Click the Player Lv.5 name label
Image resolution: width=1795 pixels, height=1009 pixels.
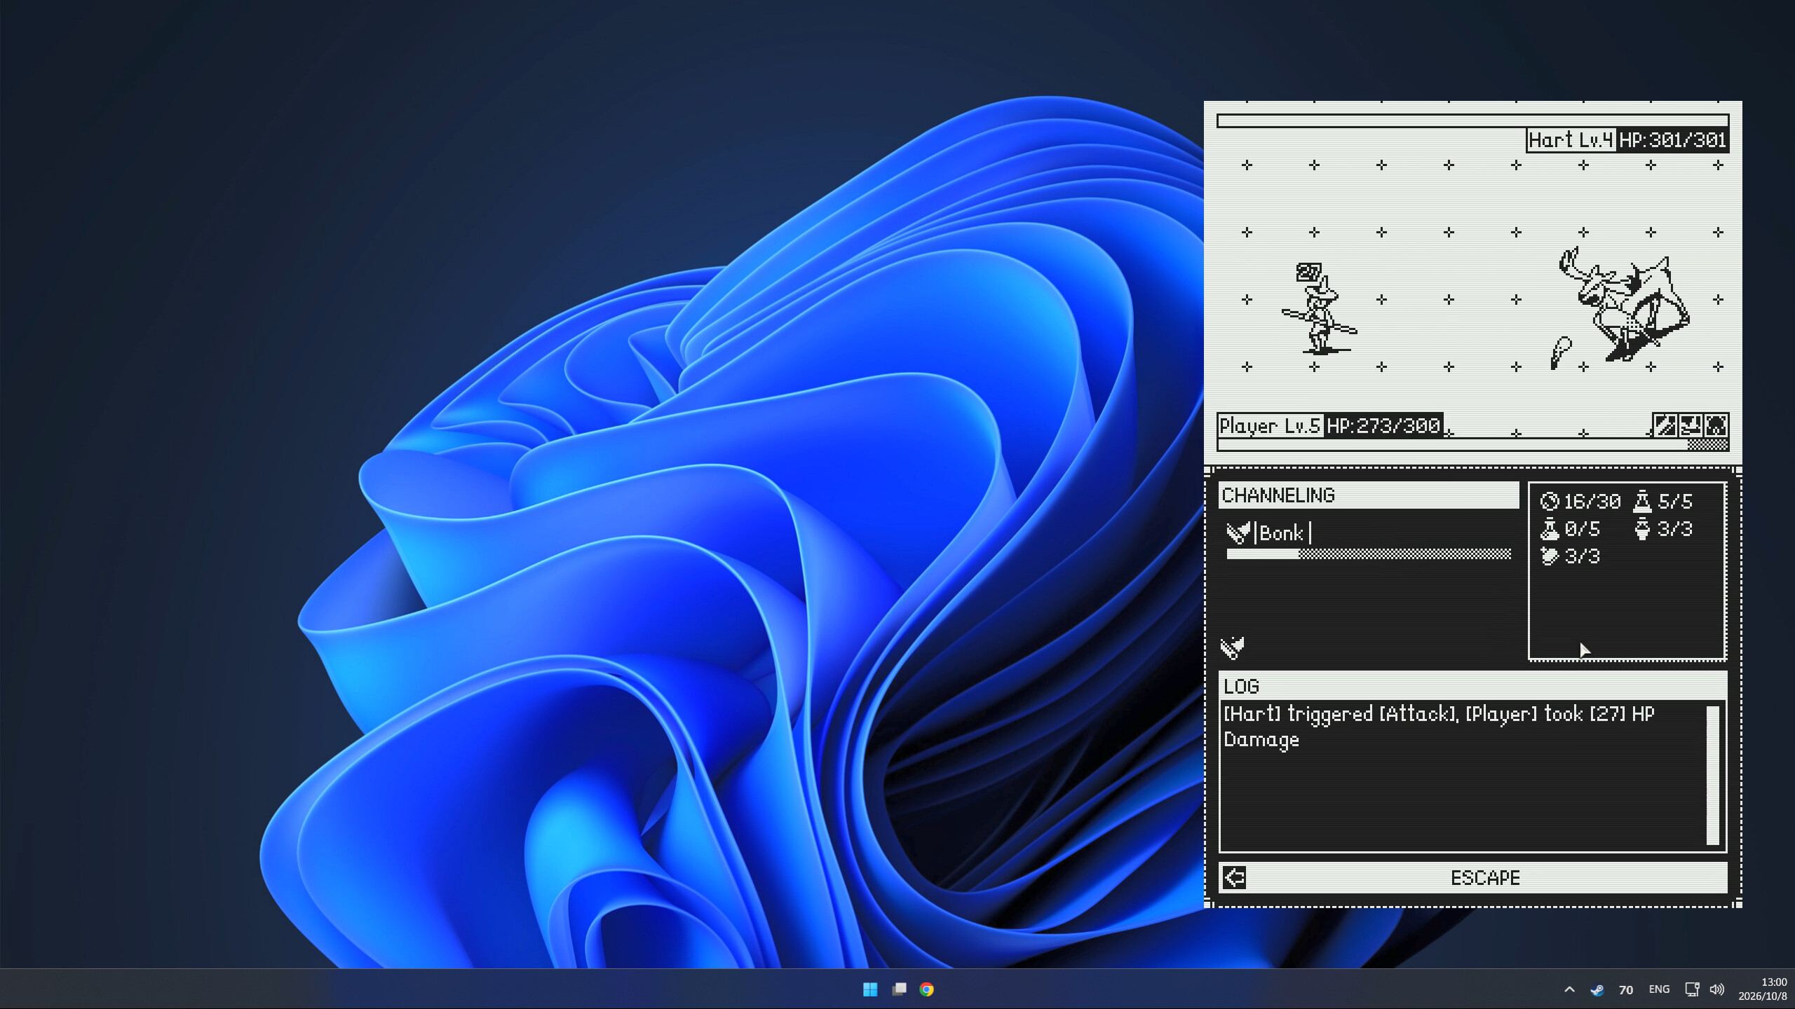[x=1270, y=426]
